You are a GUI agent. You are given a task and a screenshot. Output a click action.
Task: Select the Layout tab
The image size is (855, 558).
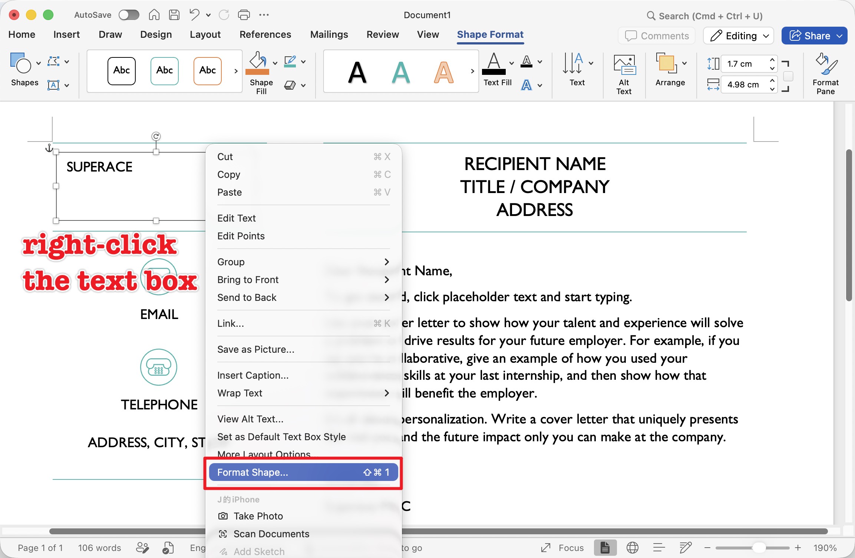205,34
